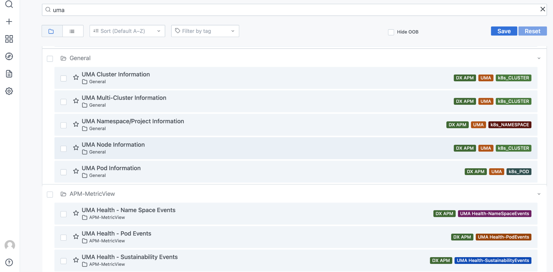Open the reports document icon in sidebar
553x272 pixels.
(9, 74)
